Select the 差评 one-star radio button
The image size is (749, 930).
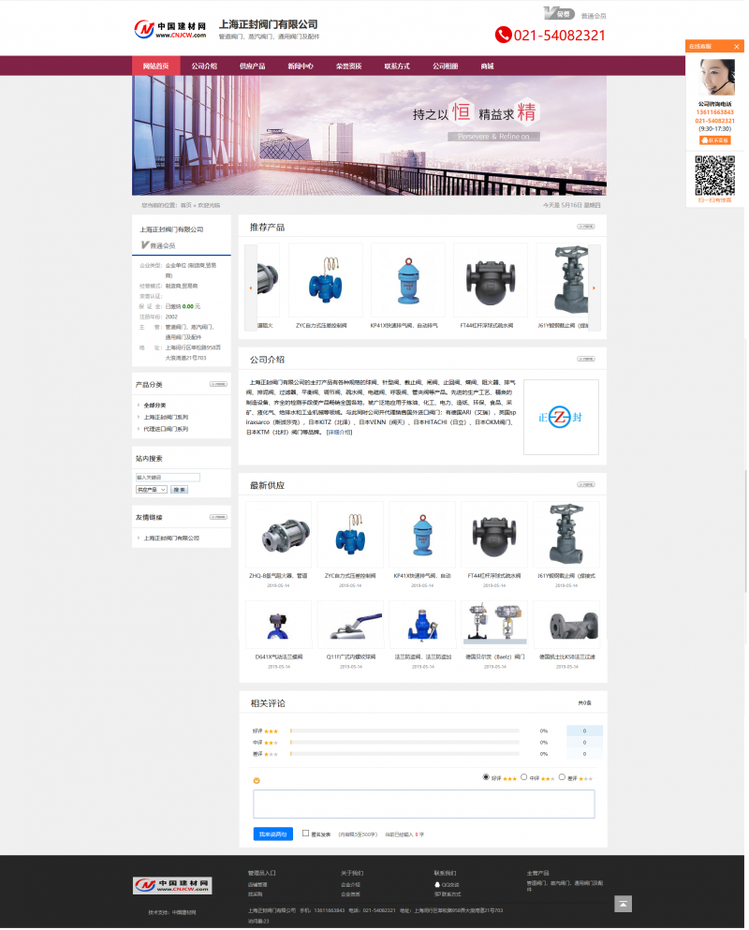click(562, 777)
